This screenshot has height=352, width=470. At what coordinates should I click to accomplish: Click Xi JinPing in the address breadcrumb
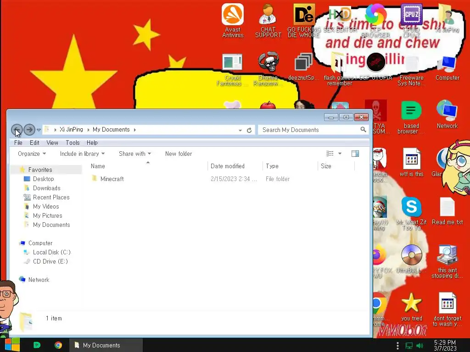71,130
